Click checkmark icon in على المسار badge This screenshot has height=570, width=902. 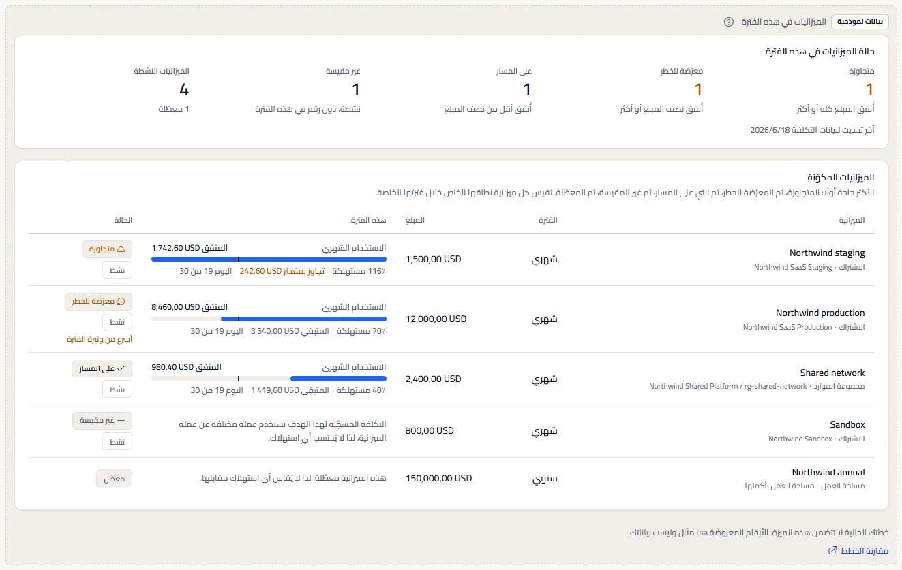121,368
